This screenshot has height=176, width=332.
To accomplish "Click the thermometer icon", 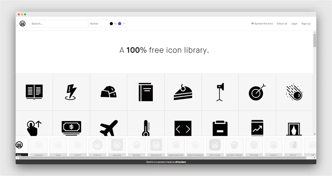I will pos(146,128).
